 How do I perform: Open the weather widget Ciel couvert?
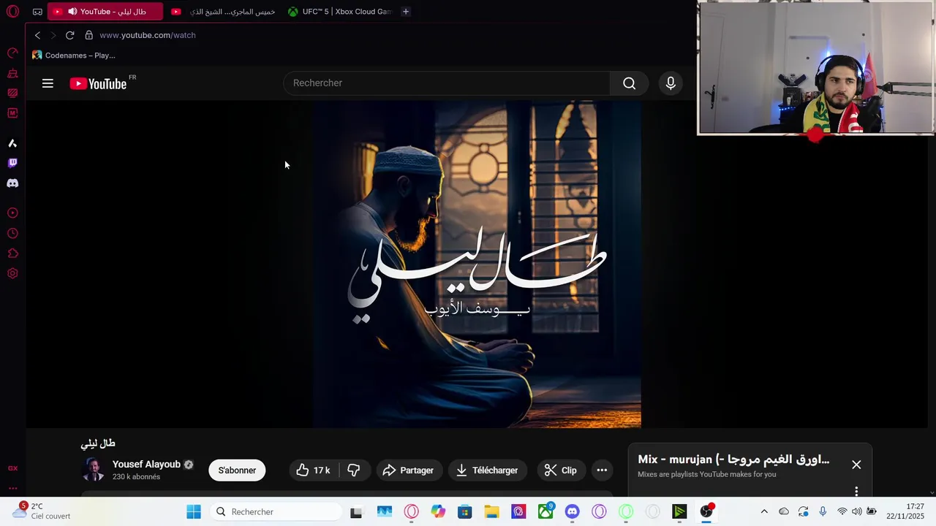[x=42, y=511]
